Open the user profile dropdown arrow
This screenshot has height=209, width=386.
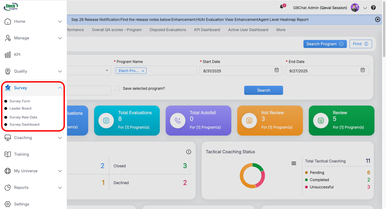(x=365, y=8)
